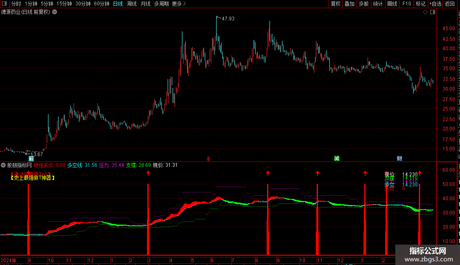Image resolution: width=460 pixels, height=265 pixels.
Task: Click the diamond icon above the chart
Action: [425, 12]
